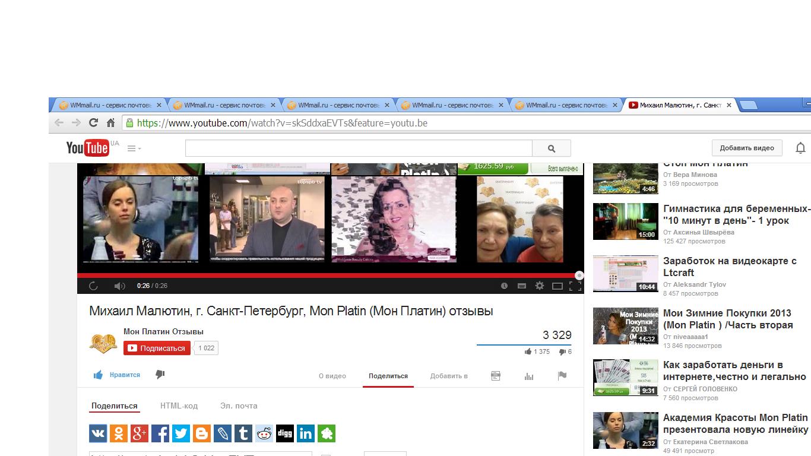Screen dimensions: 811x456
Task: Share video on reddit
Action: coord(264,433)
